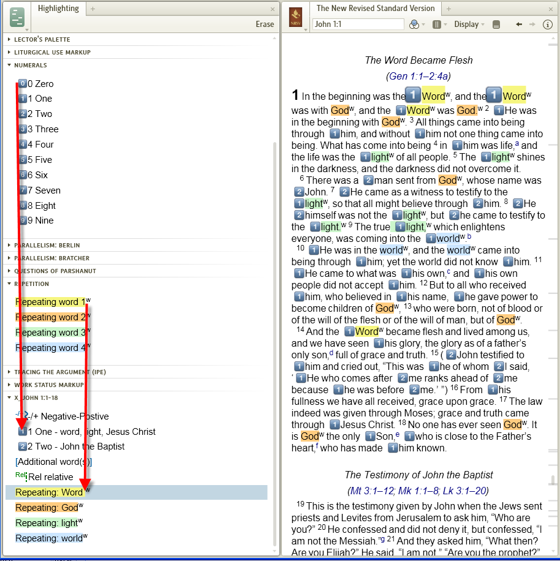560x561 pixels.
Task: Add a tab next to NRSV
Action: 448,9
